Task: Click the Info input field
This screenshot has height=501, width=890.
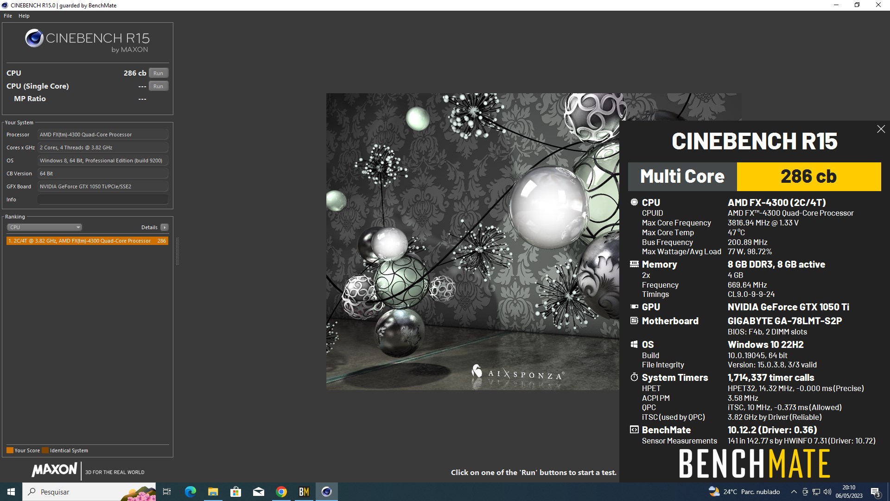Action: [x=102, y=199]
